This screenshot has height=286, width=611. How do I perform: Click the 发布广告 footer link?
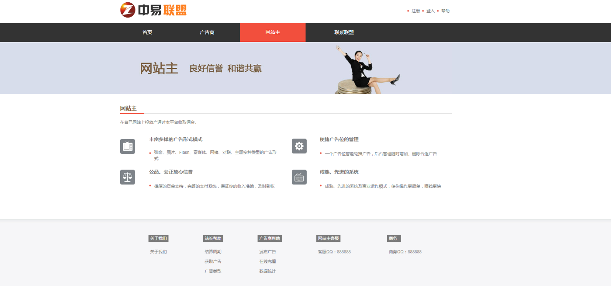(x=267, y=252)
